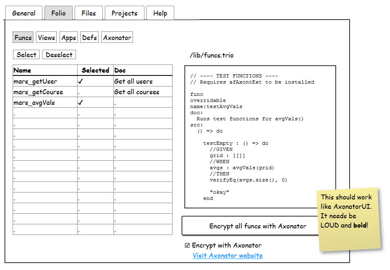The height and width of the screenshot is (270, 390).
Task: Click the 'Get all users' doc cell
Action: click(143, 81)
